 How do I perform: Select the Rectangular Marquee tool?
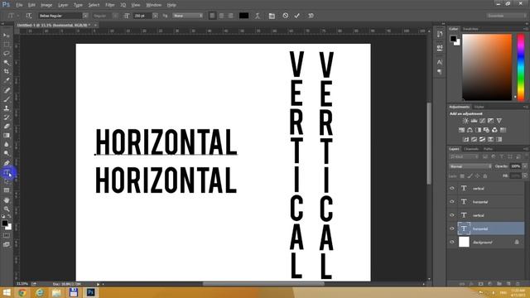[x=7, y=44]
